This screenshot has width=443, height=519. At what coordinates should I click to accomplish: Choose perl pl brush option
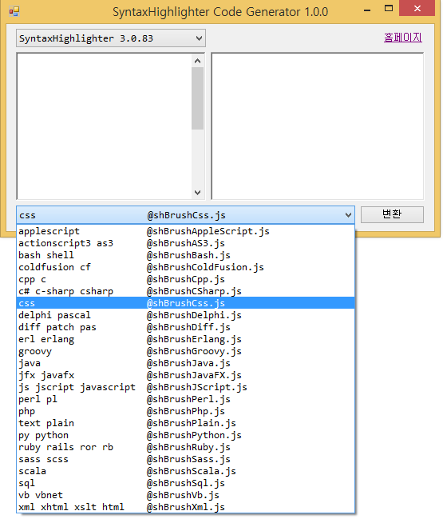pyautogui.click(x=185, y=399)
